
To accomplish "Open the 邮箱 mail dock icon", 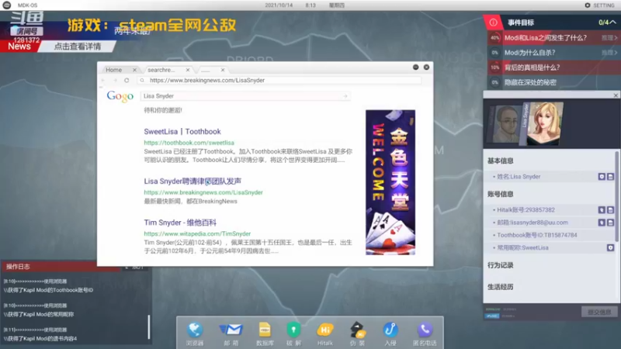I will (231, 333).
